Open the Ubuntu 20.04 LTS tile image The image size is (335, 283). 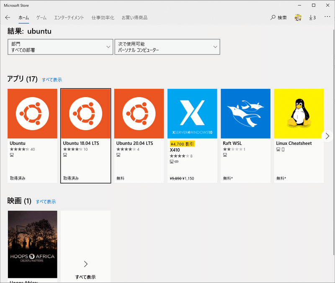point(139,113)
